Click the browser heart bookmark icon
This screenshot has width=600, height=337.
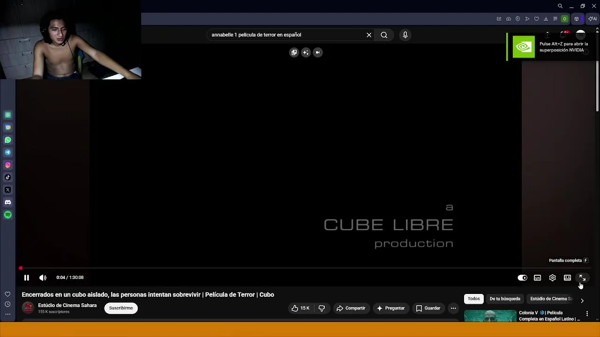point(537,19)
